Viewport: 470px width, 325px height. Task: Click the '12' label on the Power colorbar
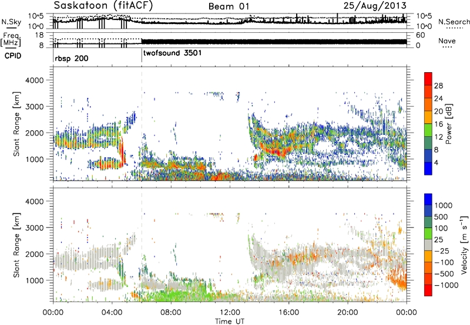coord(438,137)
